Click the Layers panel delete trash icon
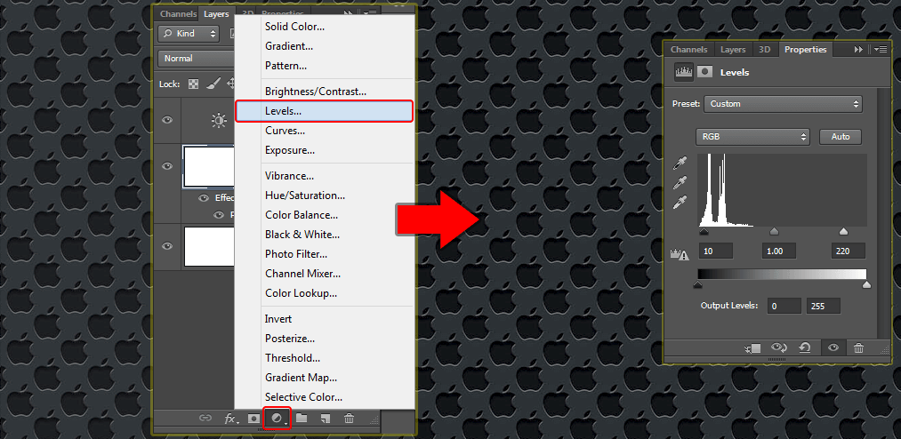Screen dimensions: 901x439 pos(349,419)
